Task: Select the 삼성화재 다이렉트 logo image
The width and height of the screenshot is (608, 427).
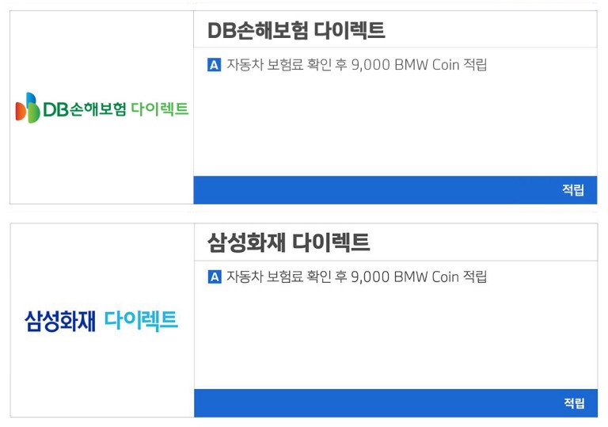Action: tap(101, 321)
